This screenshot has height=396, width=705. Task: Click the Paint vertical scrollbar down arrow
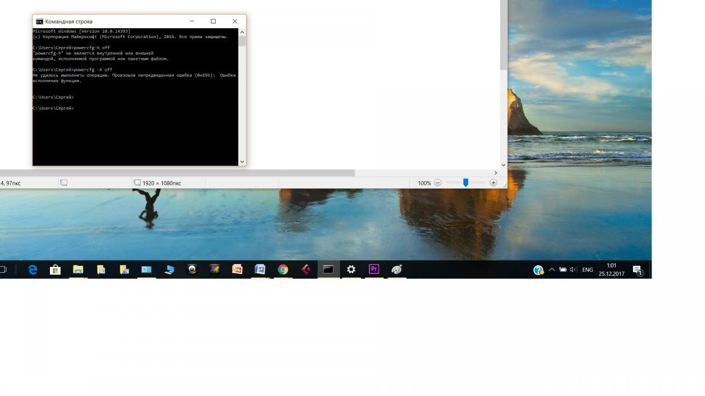[x=503, y=165]
